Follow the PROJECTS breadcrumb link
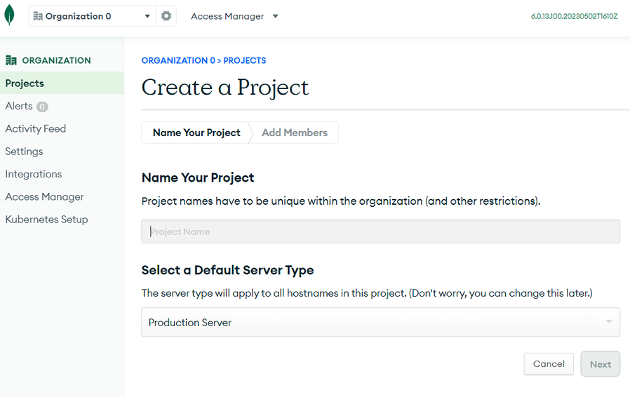This screenshot has height=397, width=630. (245, 61)
